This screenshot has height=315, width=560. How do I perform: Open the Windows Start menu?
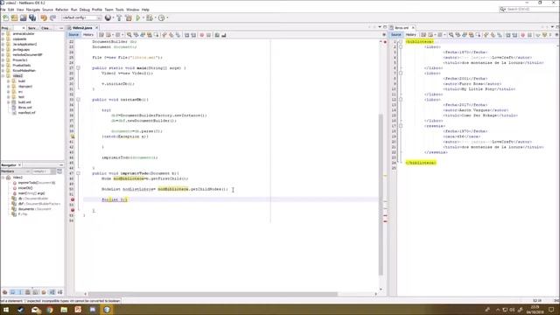(6, 310)
